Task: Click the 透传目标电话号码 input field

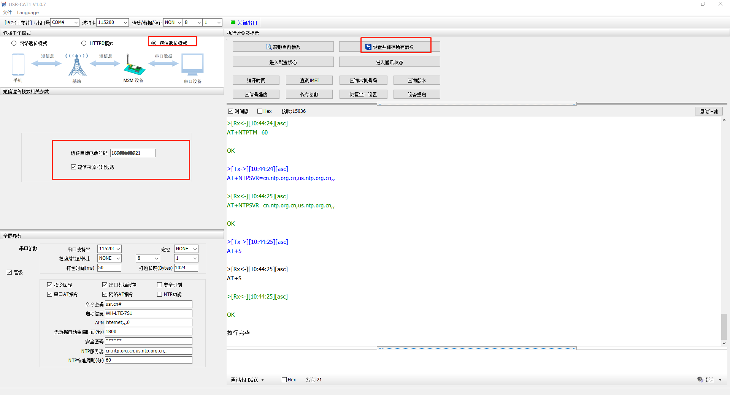Action: coord(133,153)
